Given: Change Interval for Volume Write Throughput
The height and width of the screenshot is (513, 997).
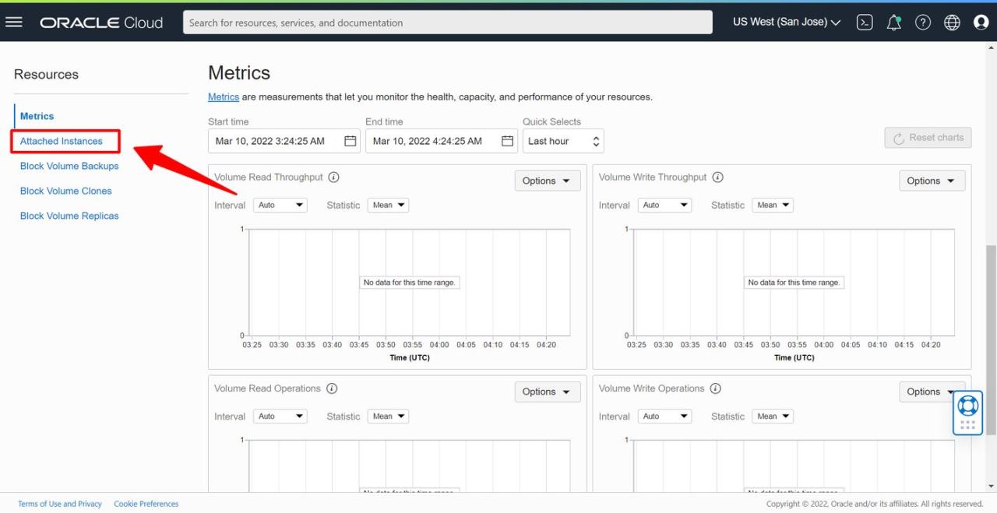Looking at the screenshot, I should [x=665, y=206].
